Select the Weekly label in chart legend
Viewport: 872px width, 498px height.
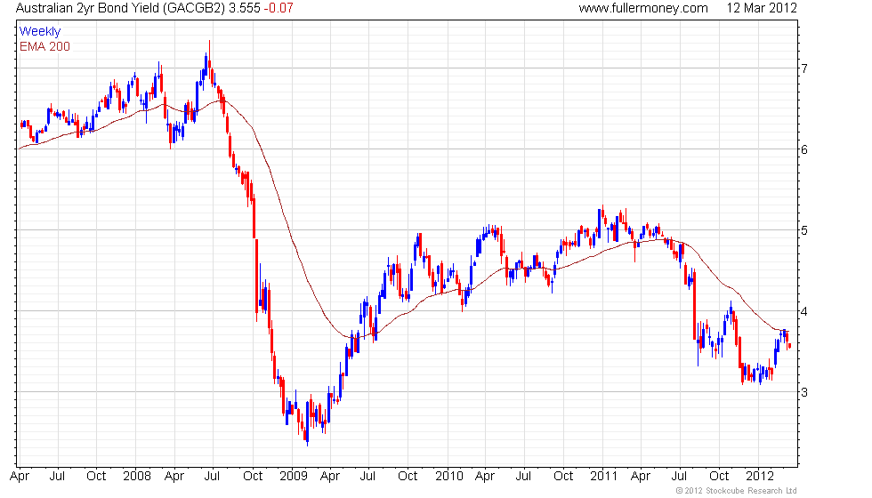tap(39, 32)
